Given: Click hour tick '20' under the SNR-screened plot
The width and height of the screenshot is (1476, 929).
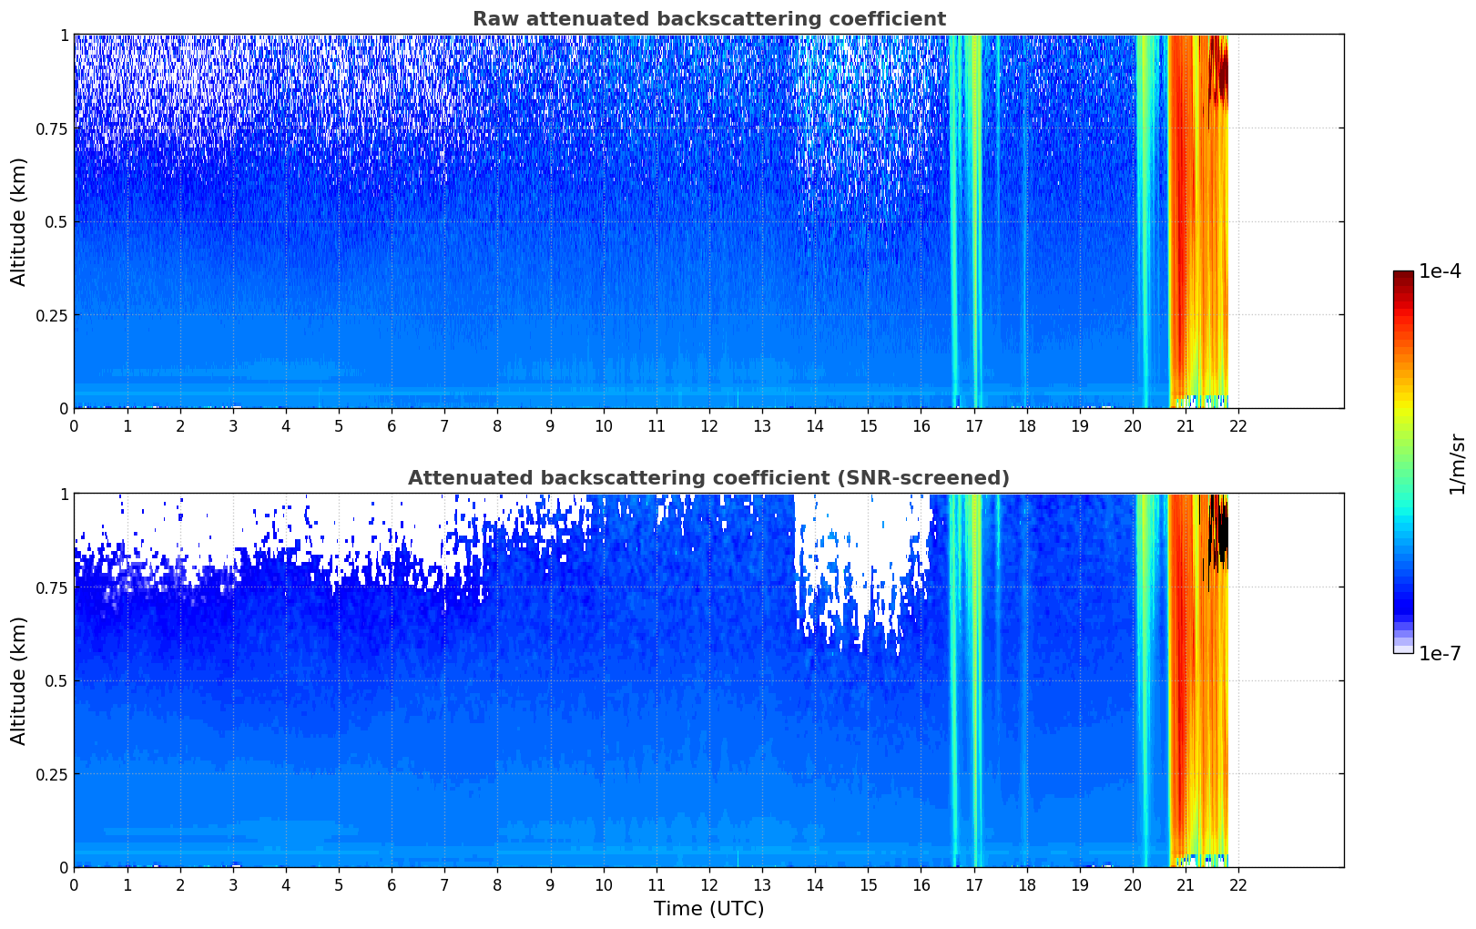Looking at the screenshot, I should [x=1133, y=884].
